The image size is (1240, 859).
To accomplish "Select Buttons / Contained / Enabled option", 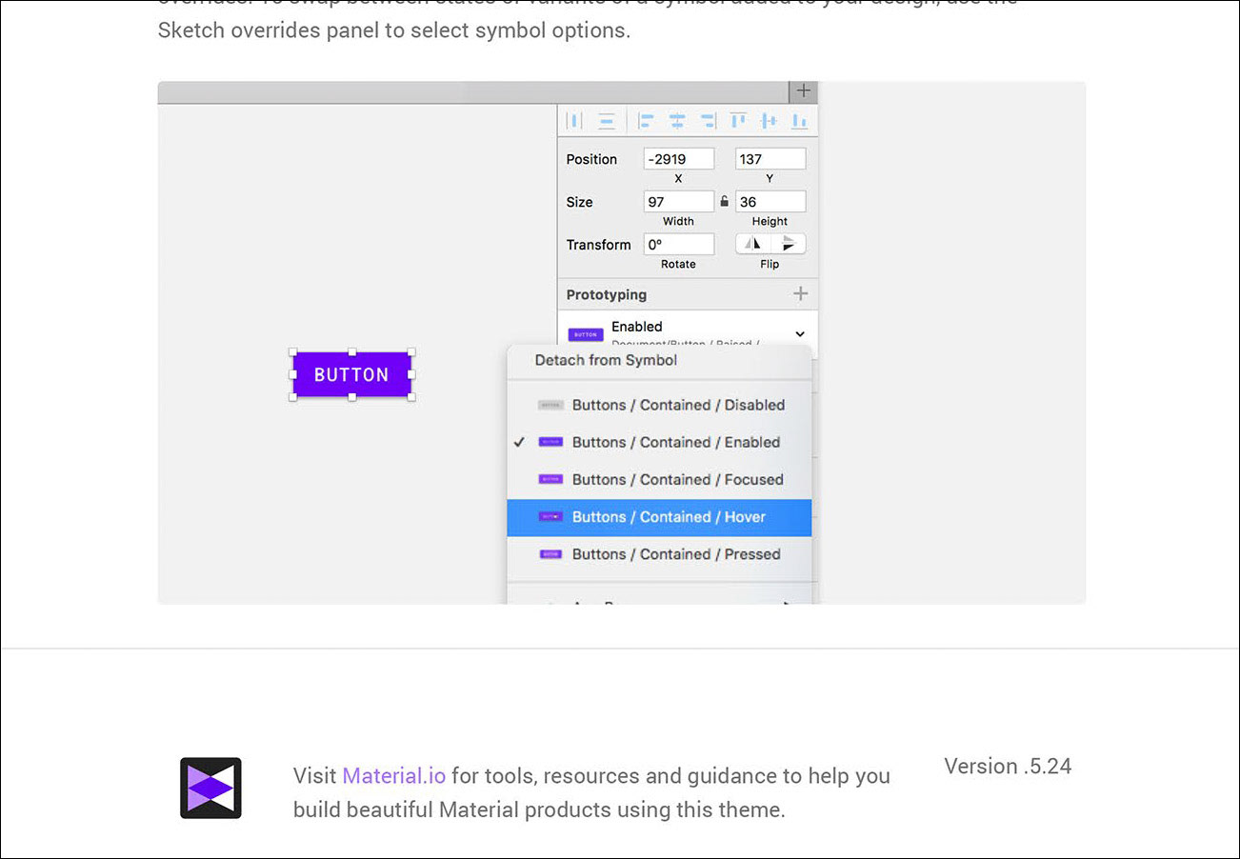I will 659,442.
